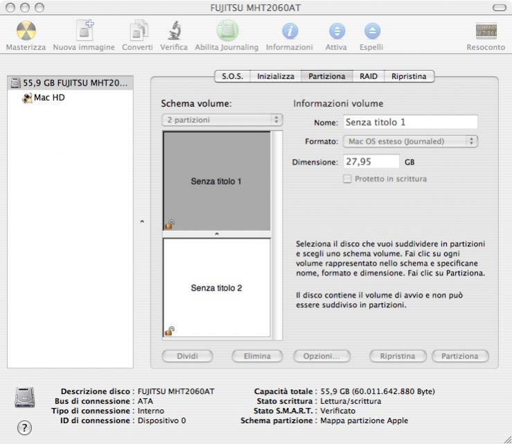
Task: Select the Verifica microscope icon
Action: 175,31
